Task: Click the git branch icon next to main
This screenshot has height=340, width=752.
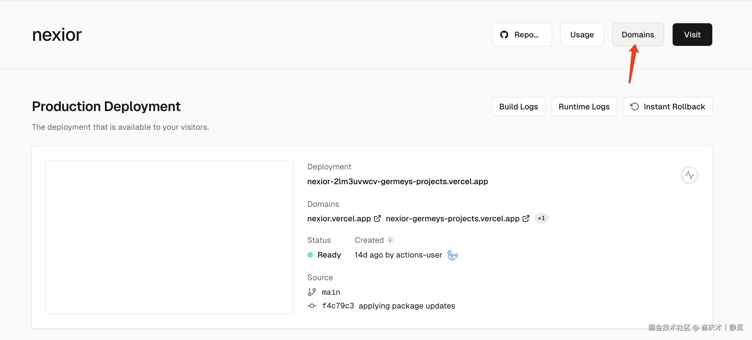Action: point(312,292)
